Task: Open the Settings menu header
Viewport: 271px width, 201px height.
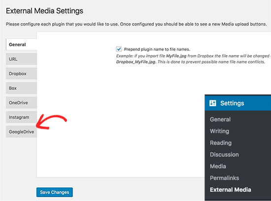Action: [238, 103]
